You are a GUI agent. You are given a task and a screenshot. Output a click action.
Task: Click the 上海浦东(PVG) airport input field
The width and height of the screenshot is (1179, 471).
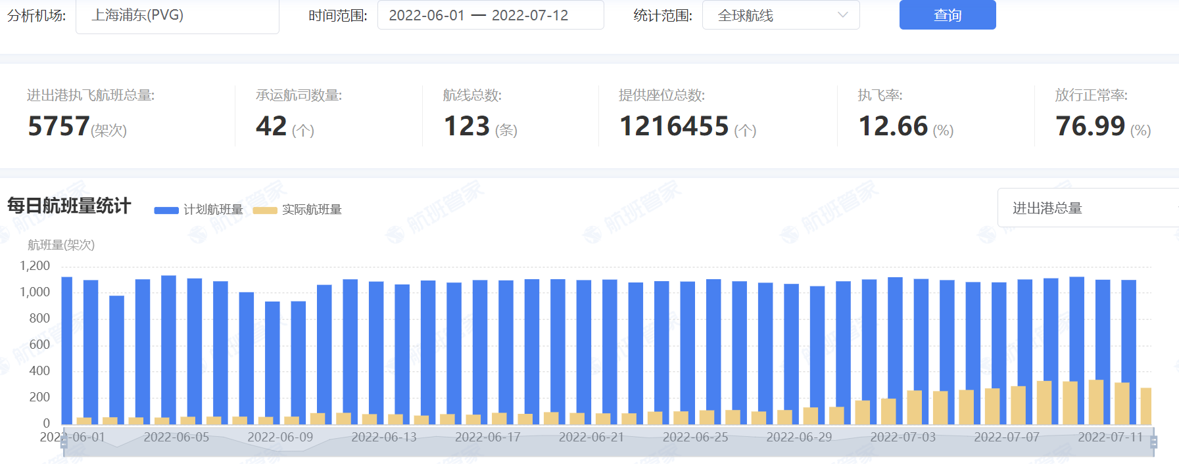click(178, 15)
